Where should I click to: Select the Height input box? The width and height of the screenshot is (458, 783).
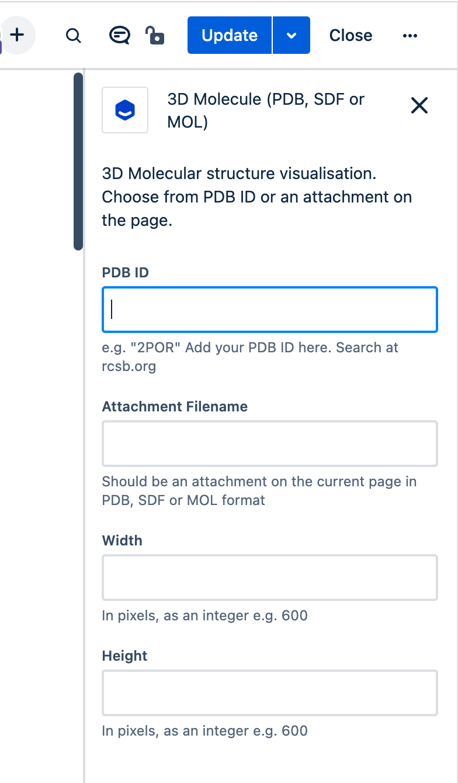pos(270,693)
